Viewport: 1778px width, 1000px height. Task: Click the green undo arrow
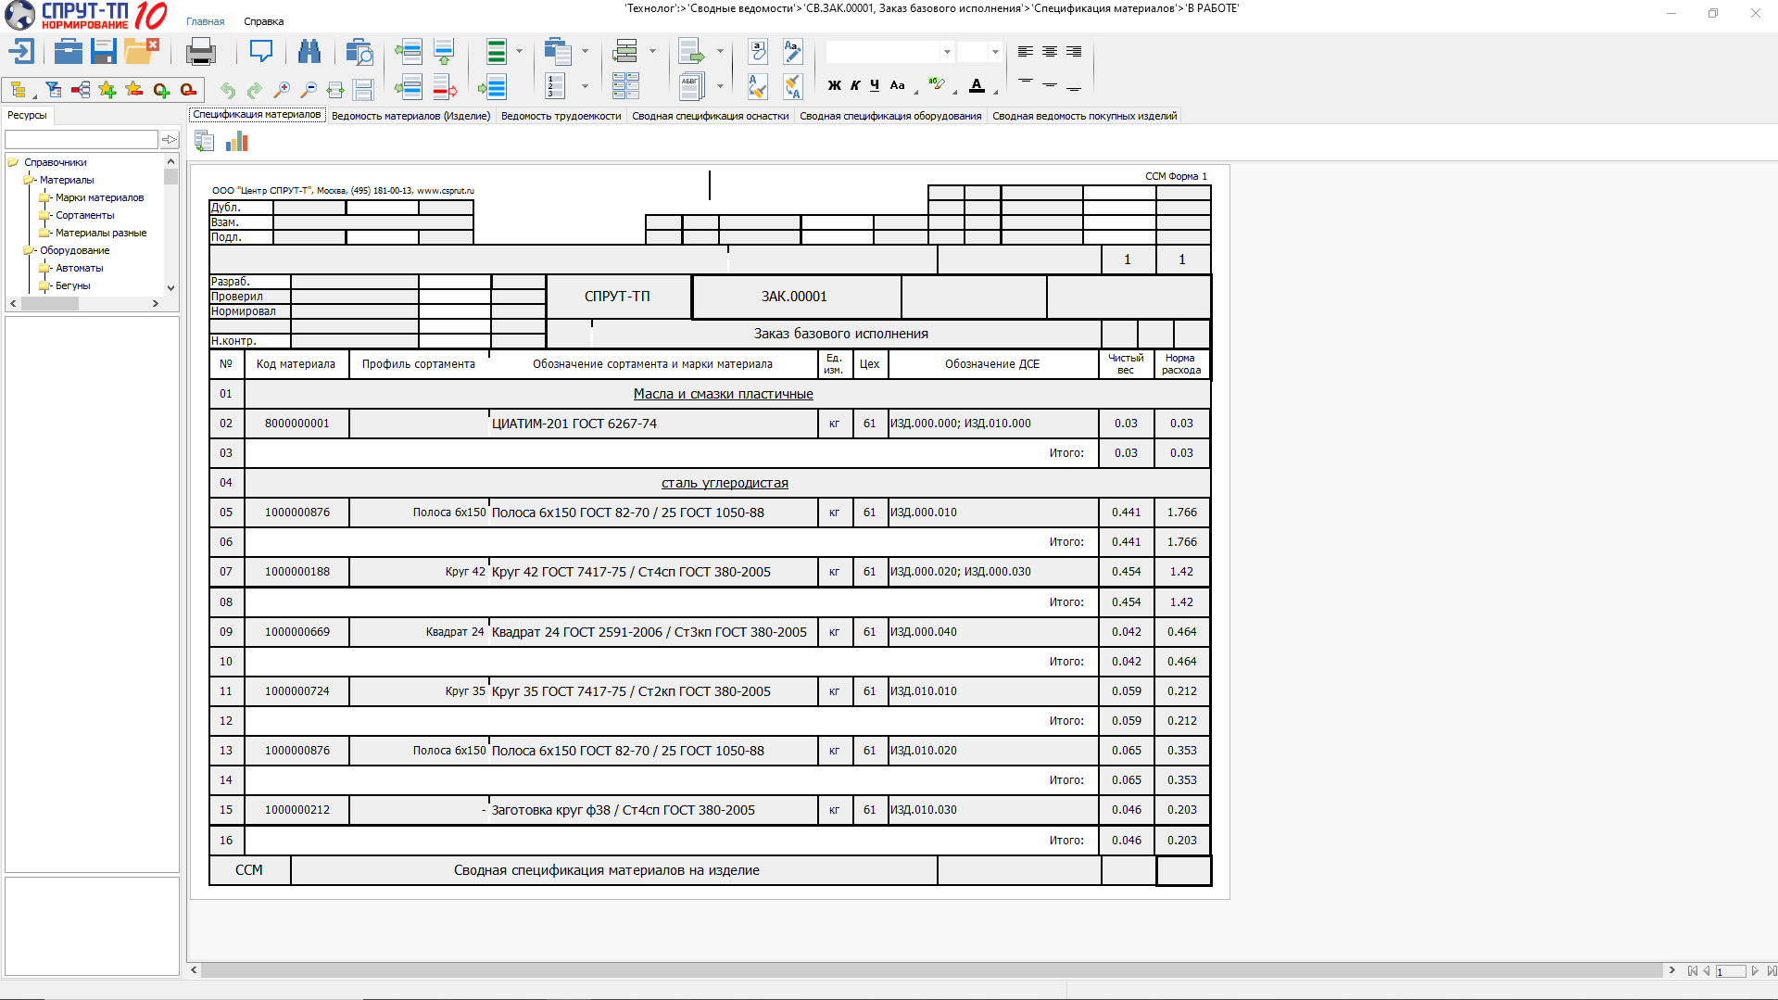pyautogui.click(x=227, y=90)
